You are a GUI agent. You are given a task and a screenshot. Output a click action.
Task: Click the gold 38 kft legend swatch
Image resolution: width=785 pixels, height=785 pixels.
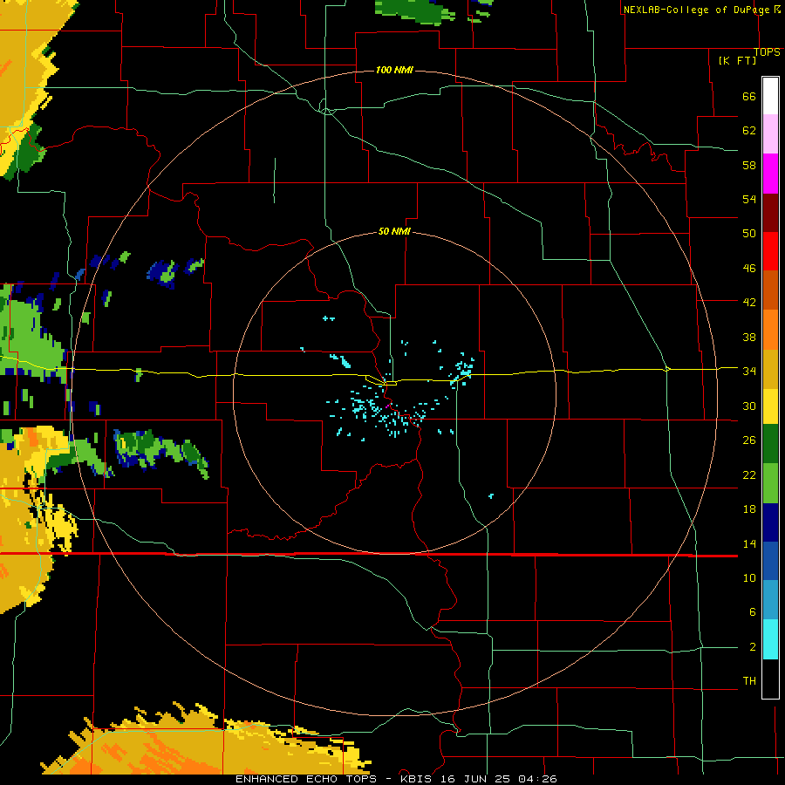tap(770, 369)
